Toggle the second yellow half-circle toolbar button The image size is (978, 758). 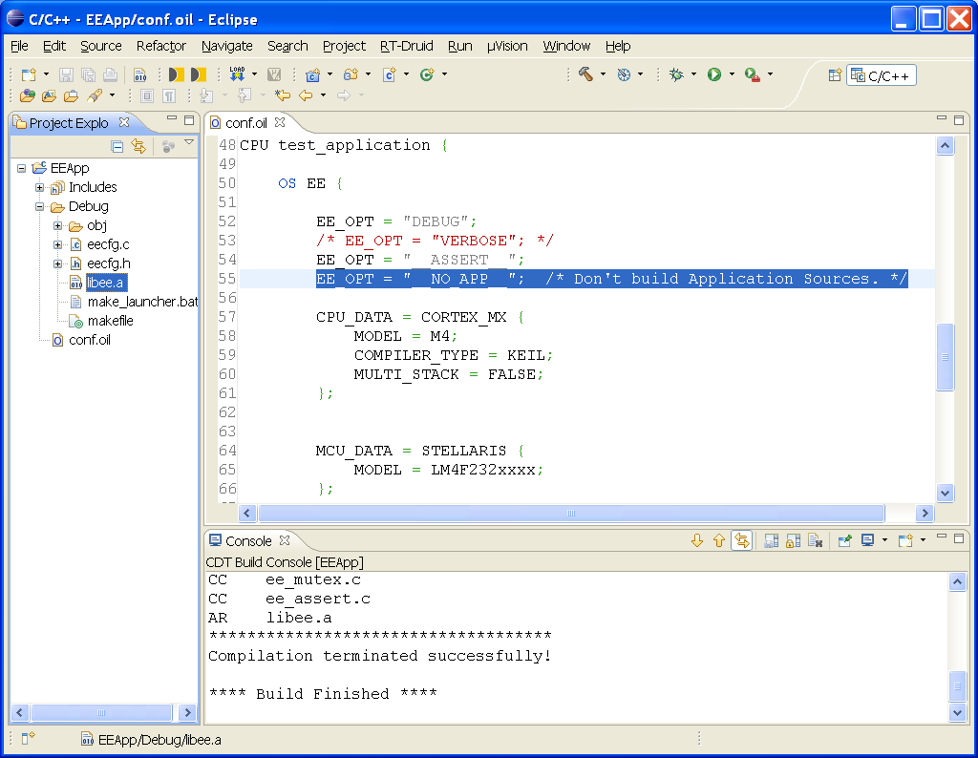tap(199, 74)
